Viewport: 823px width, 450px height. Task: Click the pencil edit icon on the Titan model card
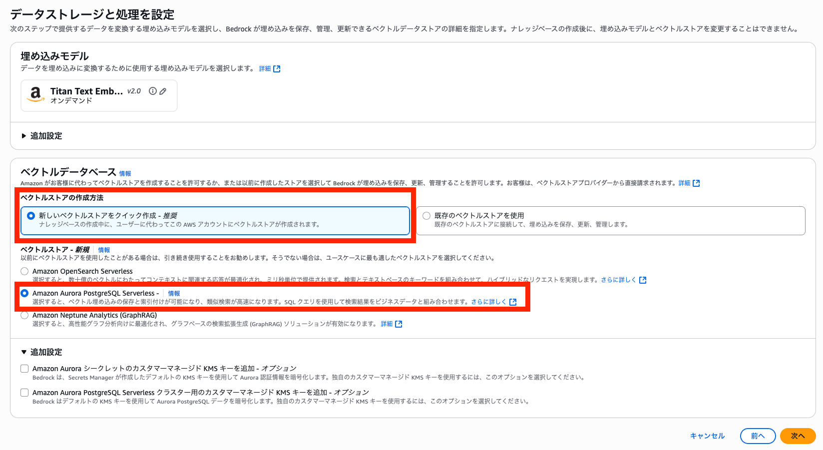(x=163, y=91)
